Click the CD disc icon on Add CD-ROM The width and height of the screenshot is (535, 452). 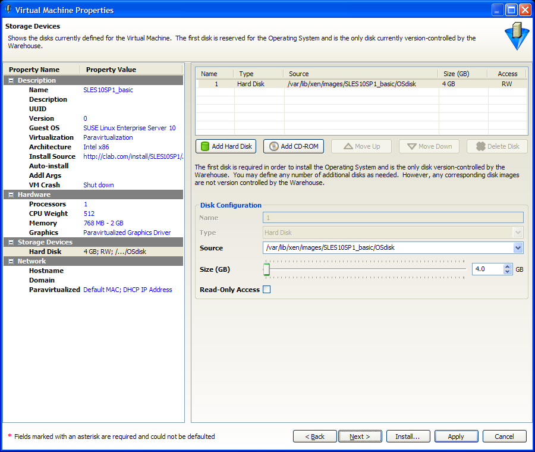(x=273, y=146)
